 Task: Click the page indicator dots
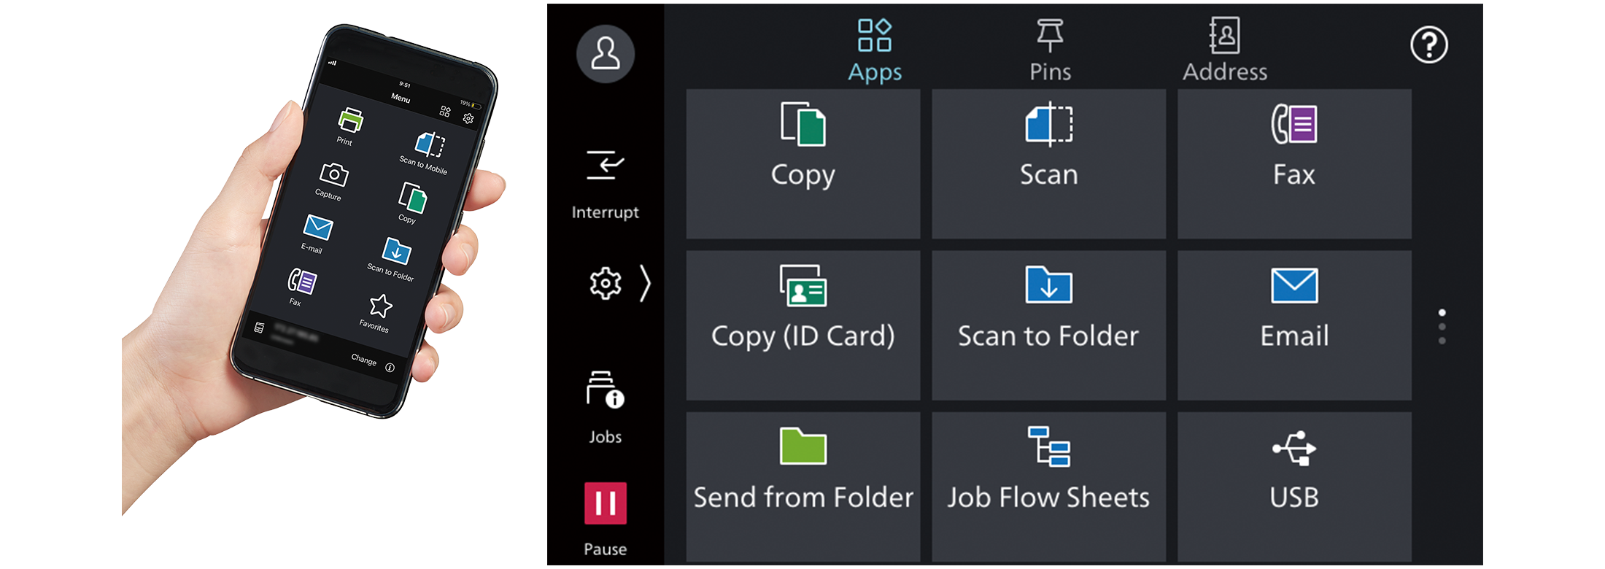point(1442,326)
